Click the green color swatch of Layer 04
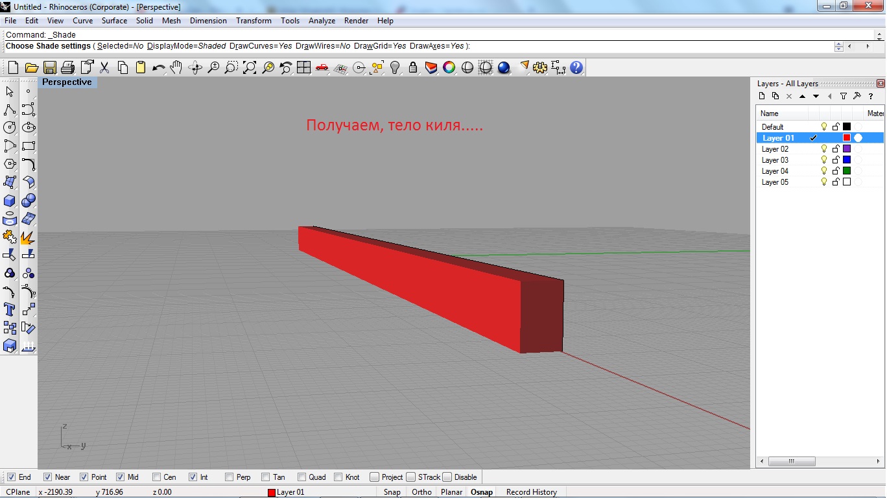 point(846,171)
